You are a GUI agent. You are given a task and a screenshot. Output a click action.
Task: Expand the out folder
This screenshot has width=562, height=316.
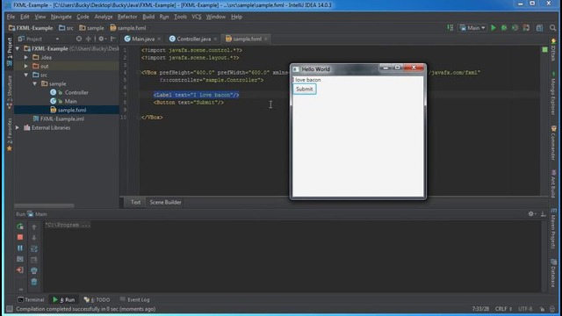click(26, 66)
